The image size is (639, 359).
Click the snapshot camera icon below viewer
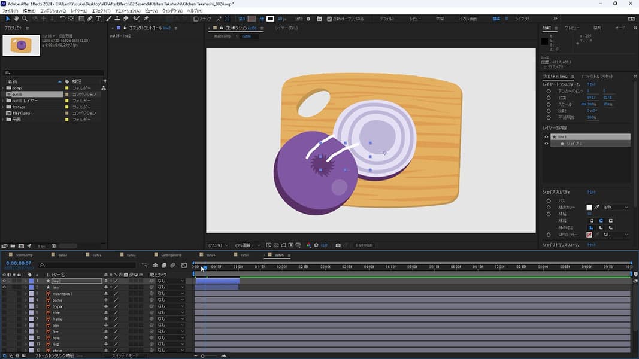coord(338,245)
